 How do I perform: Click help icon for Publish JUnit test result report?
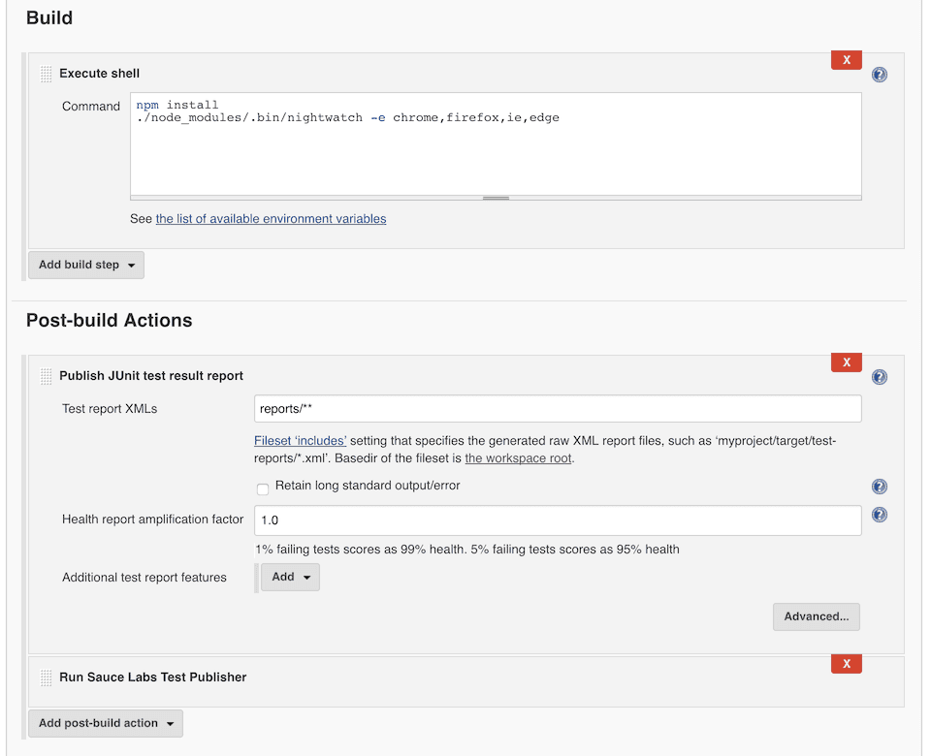(879, 376)
